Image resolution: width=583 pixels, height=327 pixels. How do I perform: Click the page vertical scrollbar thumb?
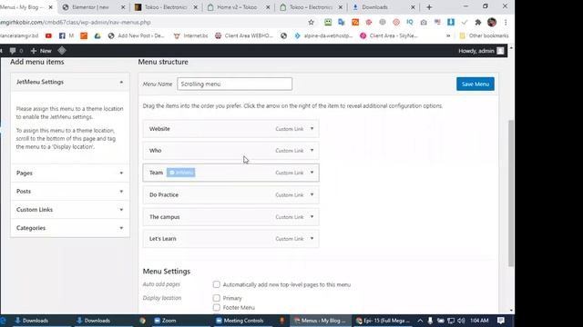[x=511, y=193]
